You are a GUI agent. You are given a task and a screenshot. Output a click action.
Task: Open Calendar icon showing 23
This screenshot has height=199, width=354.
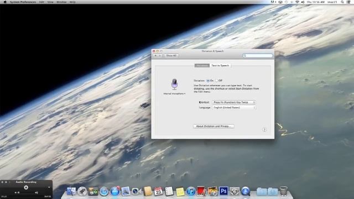click(x=158, y=191)
